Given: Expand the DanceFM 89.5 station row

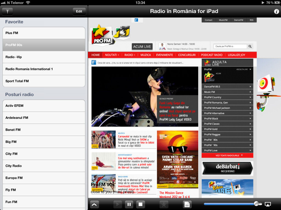Looking at the screenshot, I should pyautogui.click(x=227, y=87).
